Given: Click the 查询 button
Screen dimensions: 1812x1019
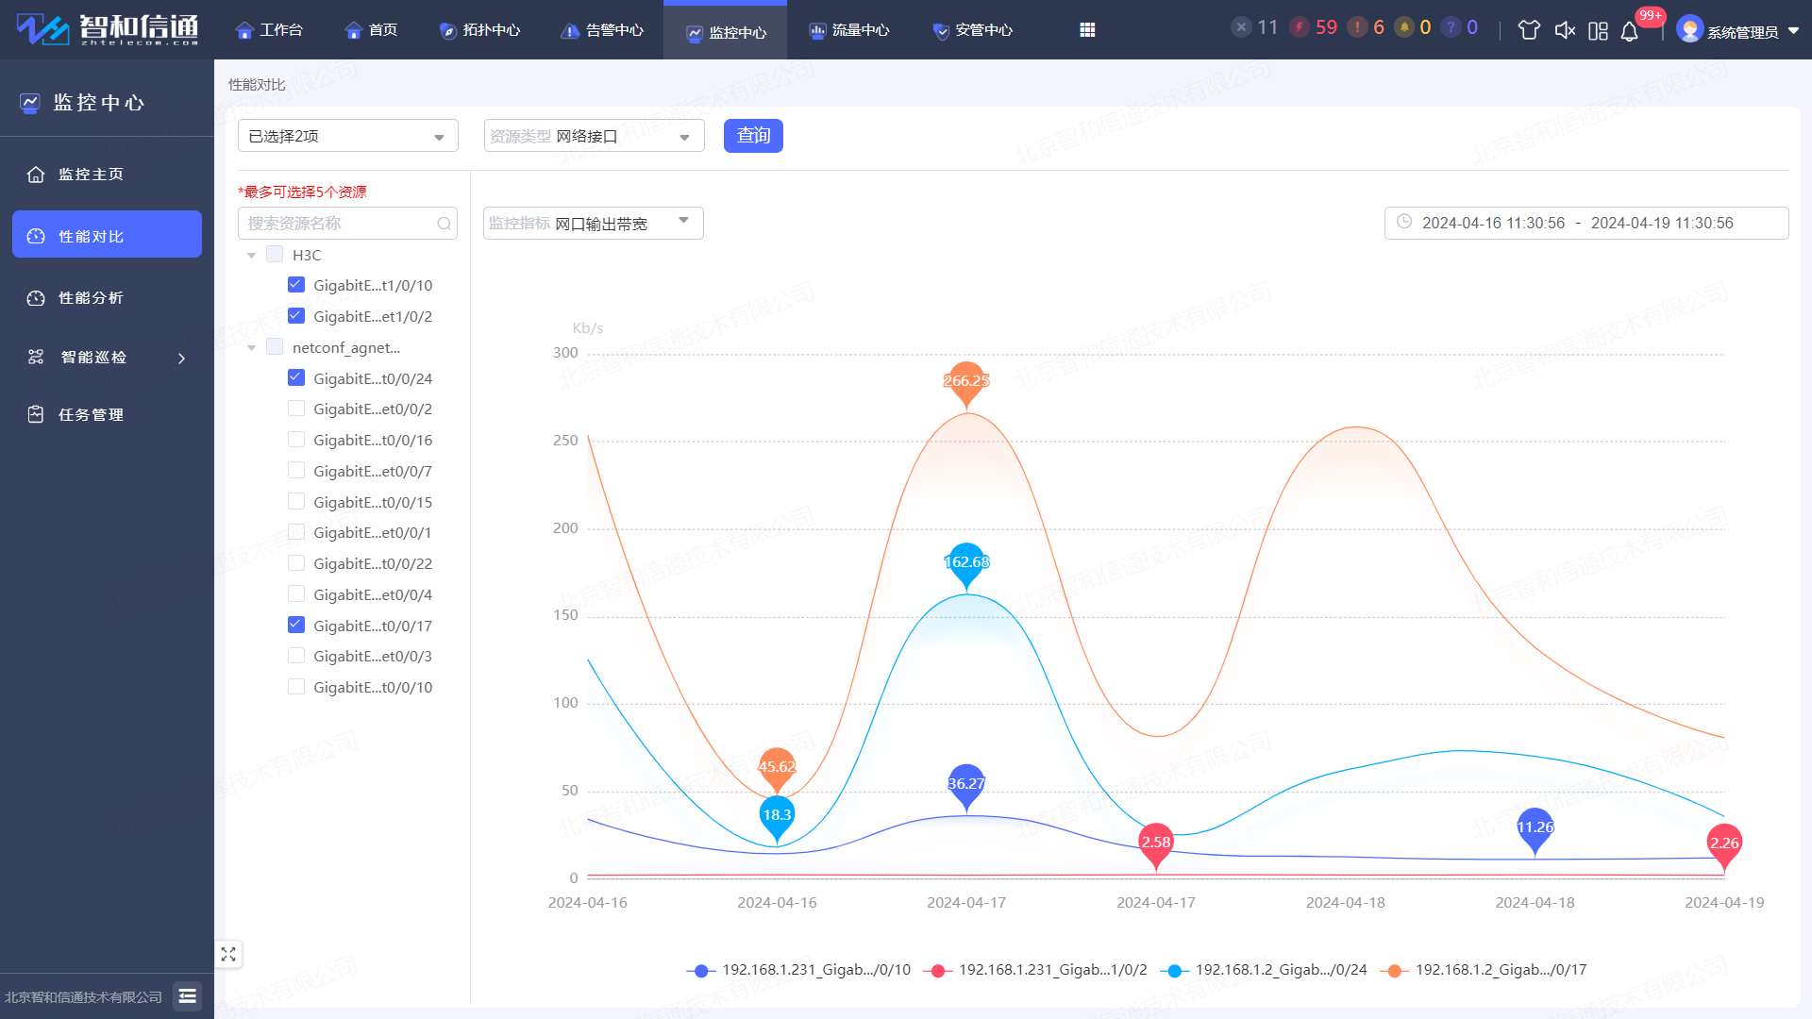Looking at the screenshot, I should [x=752, y=135].
